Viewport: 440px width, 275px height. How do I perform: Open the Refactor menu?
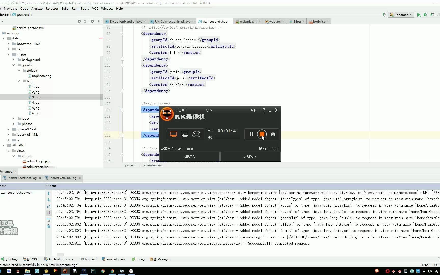click(52, 9)
